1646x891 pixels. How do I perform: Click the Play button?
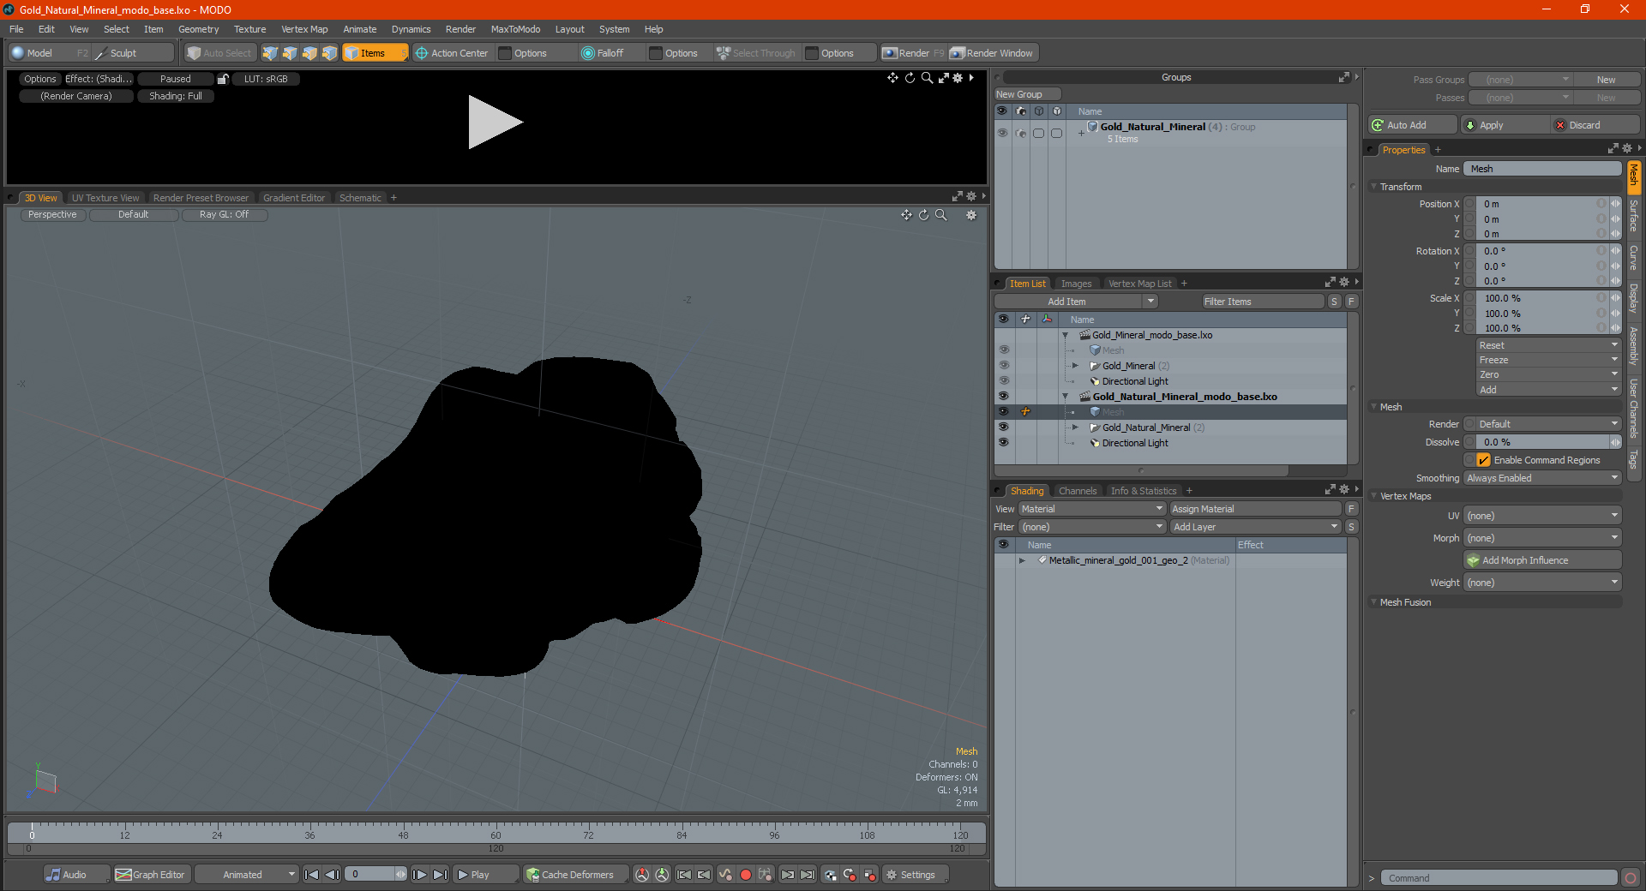pyautogui.click(x=484, y=875)
